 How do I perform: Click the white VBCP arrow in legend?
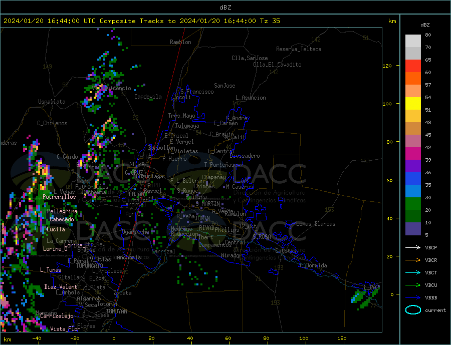tap(413, 247)
